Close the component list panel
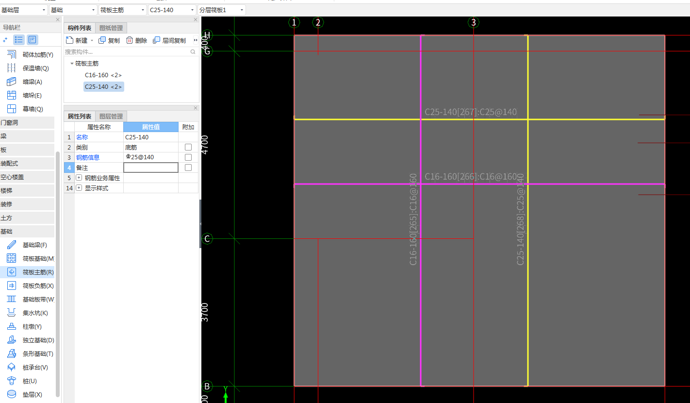The width and height of the screenshot is (690, 403). [x=196, y=20]
